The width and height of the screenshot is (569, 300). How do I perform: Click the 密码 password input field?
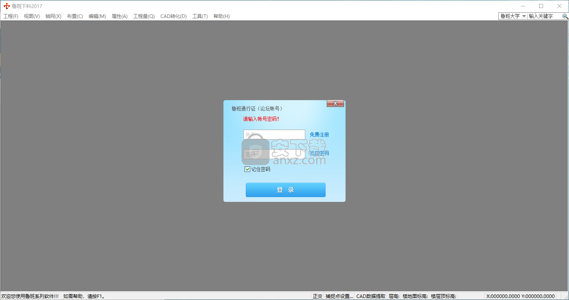(274, 154)
